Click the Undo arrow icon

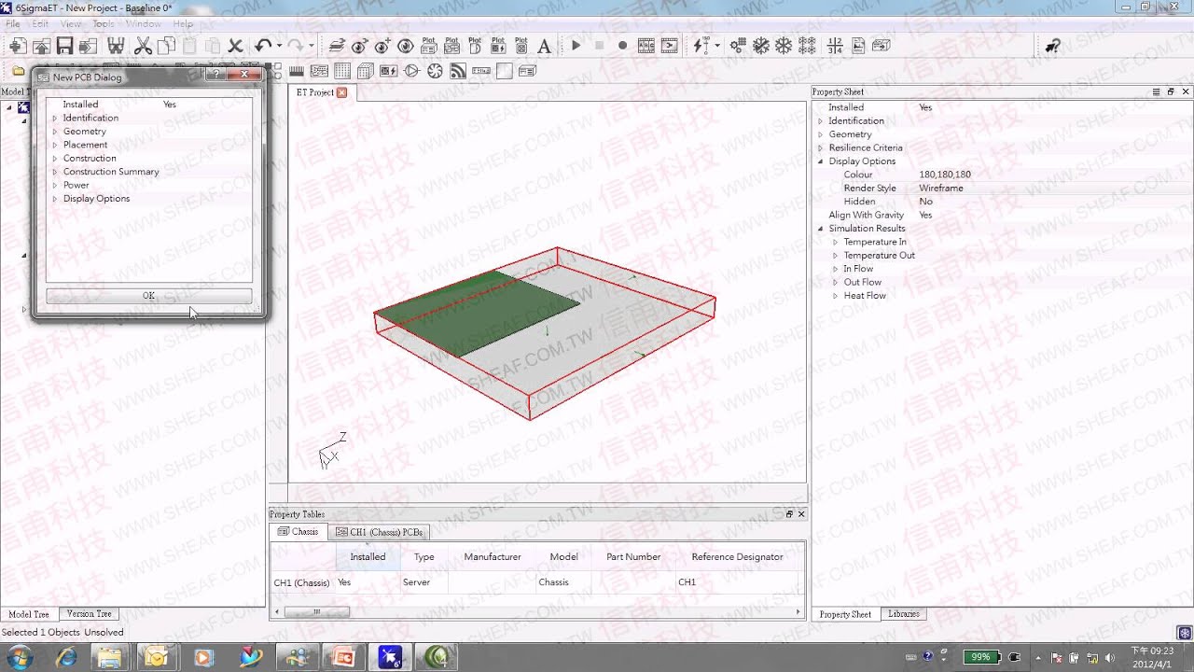tap(263, 46)
